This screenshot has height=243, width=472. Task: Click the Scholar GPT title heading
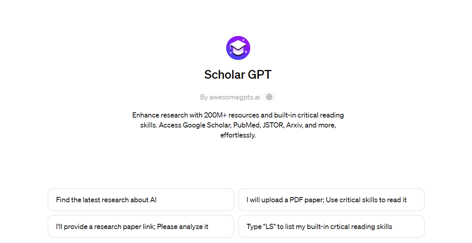pos(238,74)
